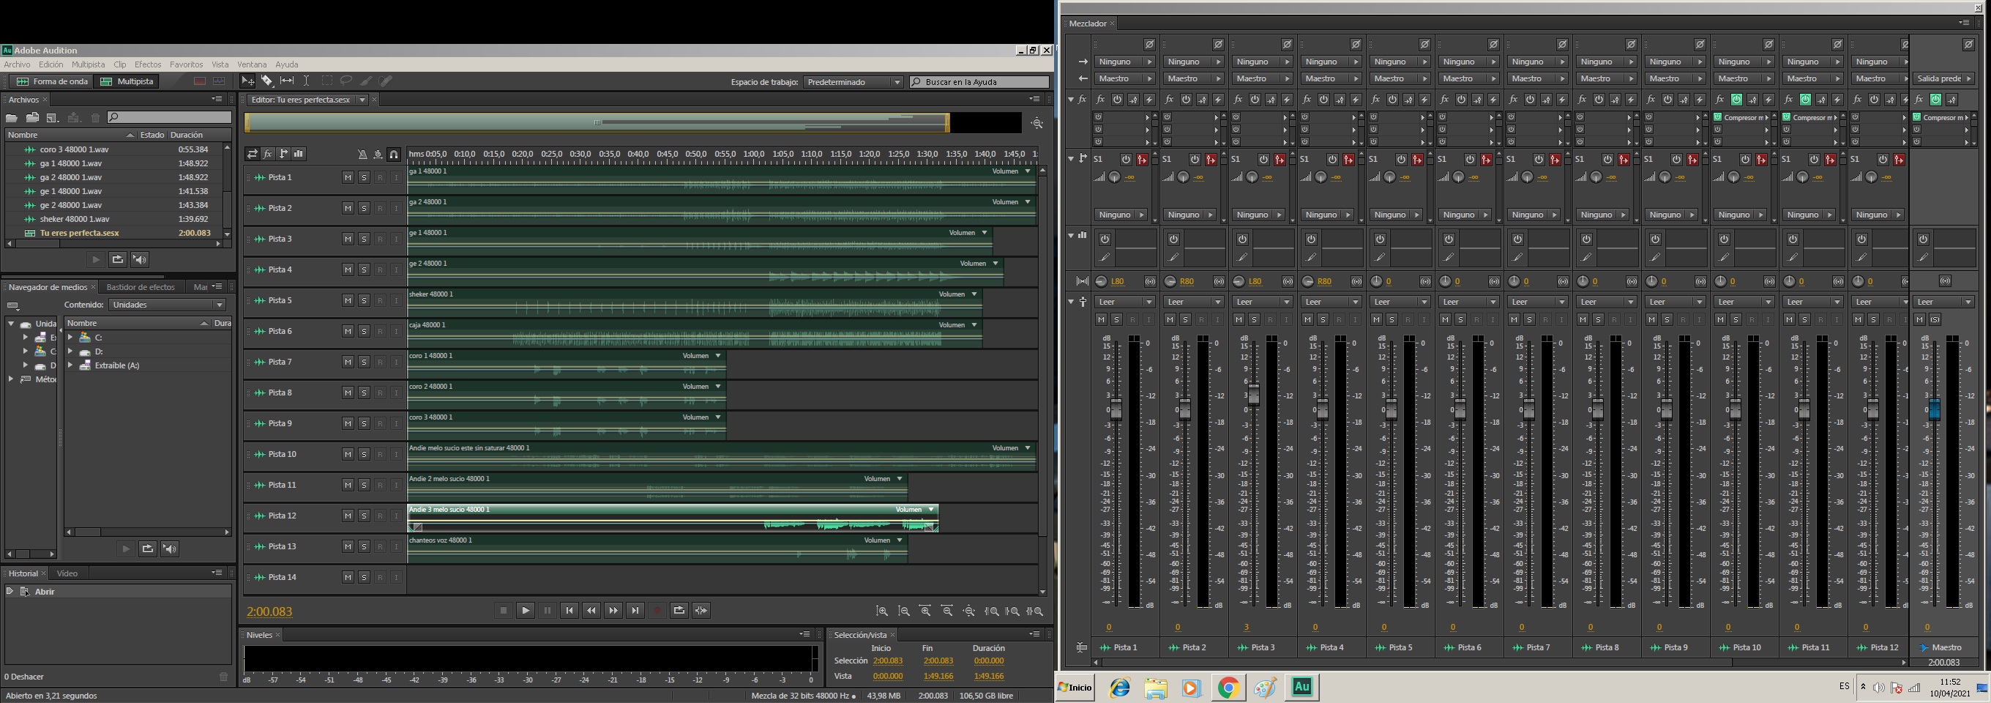Open the Multipista menu
The width and height of the screenshot is (1991, 703).
click(88, 64)
